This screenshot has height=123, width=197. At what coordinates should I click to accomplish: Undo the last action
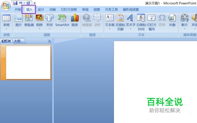pyautogui.click(x=20, y=3)
